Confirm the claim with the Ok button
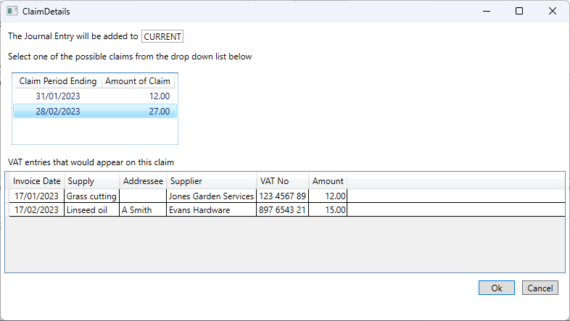Screen dimensions: 570x321 (x=496, y=288)
